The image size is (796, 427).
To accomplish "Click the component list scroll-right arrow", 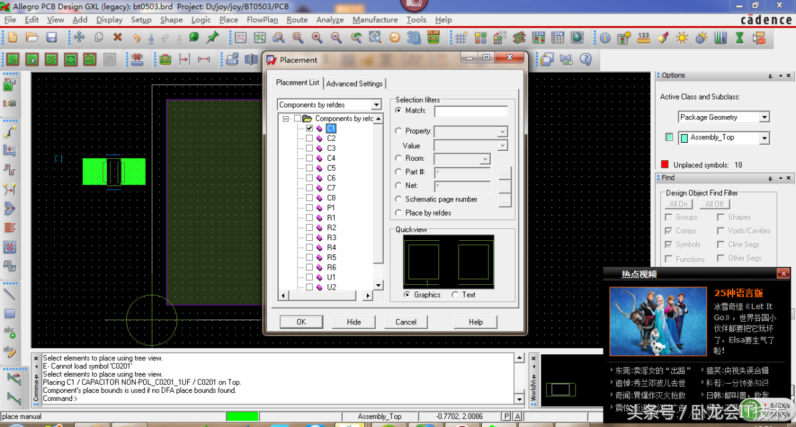I will point(368,296).
